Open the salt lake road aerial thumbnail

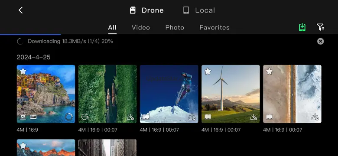click(292, 94)
